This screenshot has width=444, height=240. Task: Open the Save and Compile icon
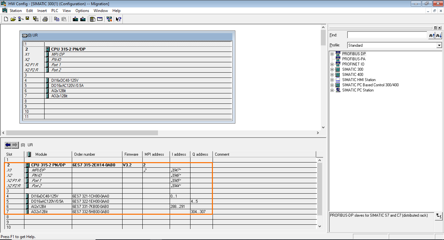36,19
